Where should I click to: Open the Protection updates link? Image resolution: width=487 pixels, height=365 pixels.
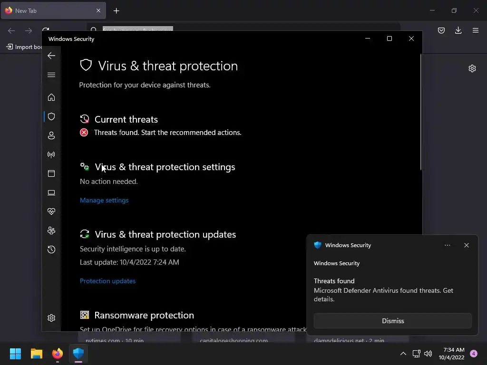tap(107, 281)
